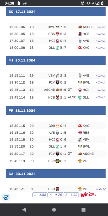This screenshot has height=216, width=108.
Task: Select the away win odds 4,90
Action: tap(71, 195)
